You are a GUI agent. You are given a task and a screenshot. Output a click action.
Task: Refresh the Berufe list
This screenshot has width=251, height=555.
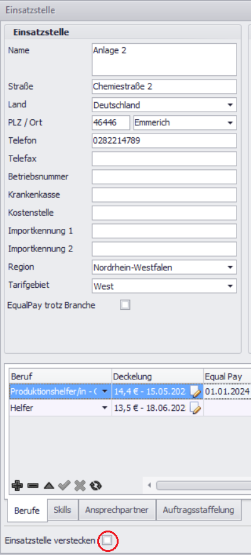[95, 485]
